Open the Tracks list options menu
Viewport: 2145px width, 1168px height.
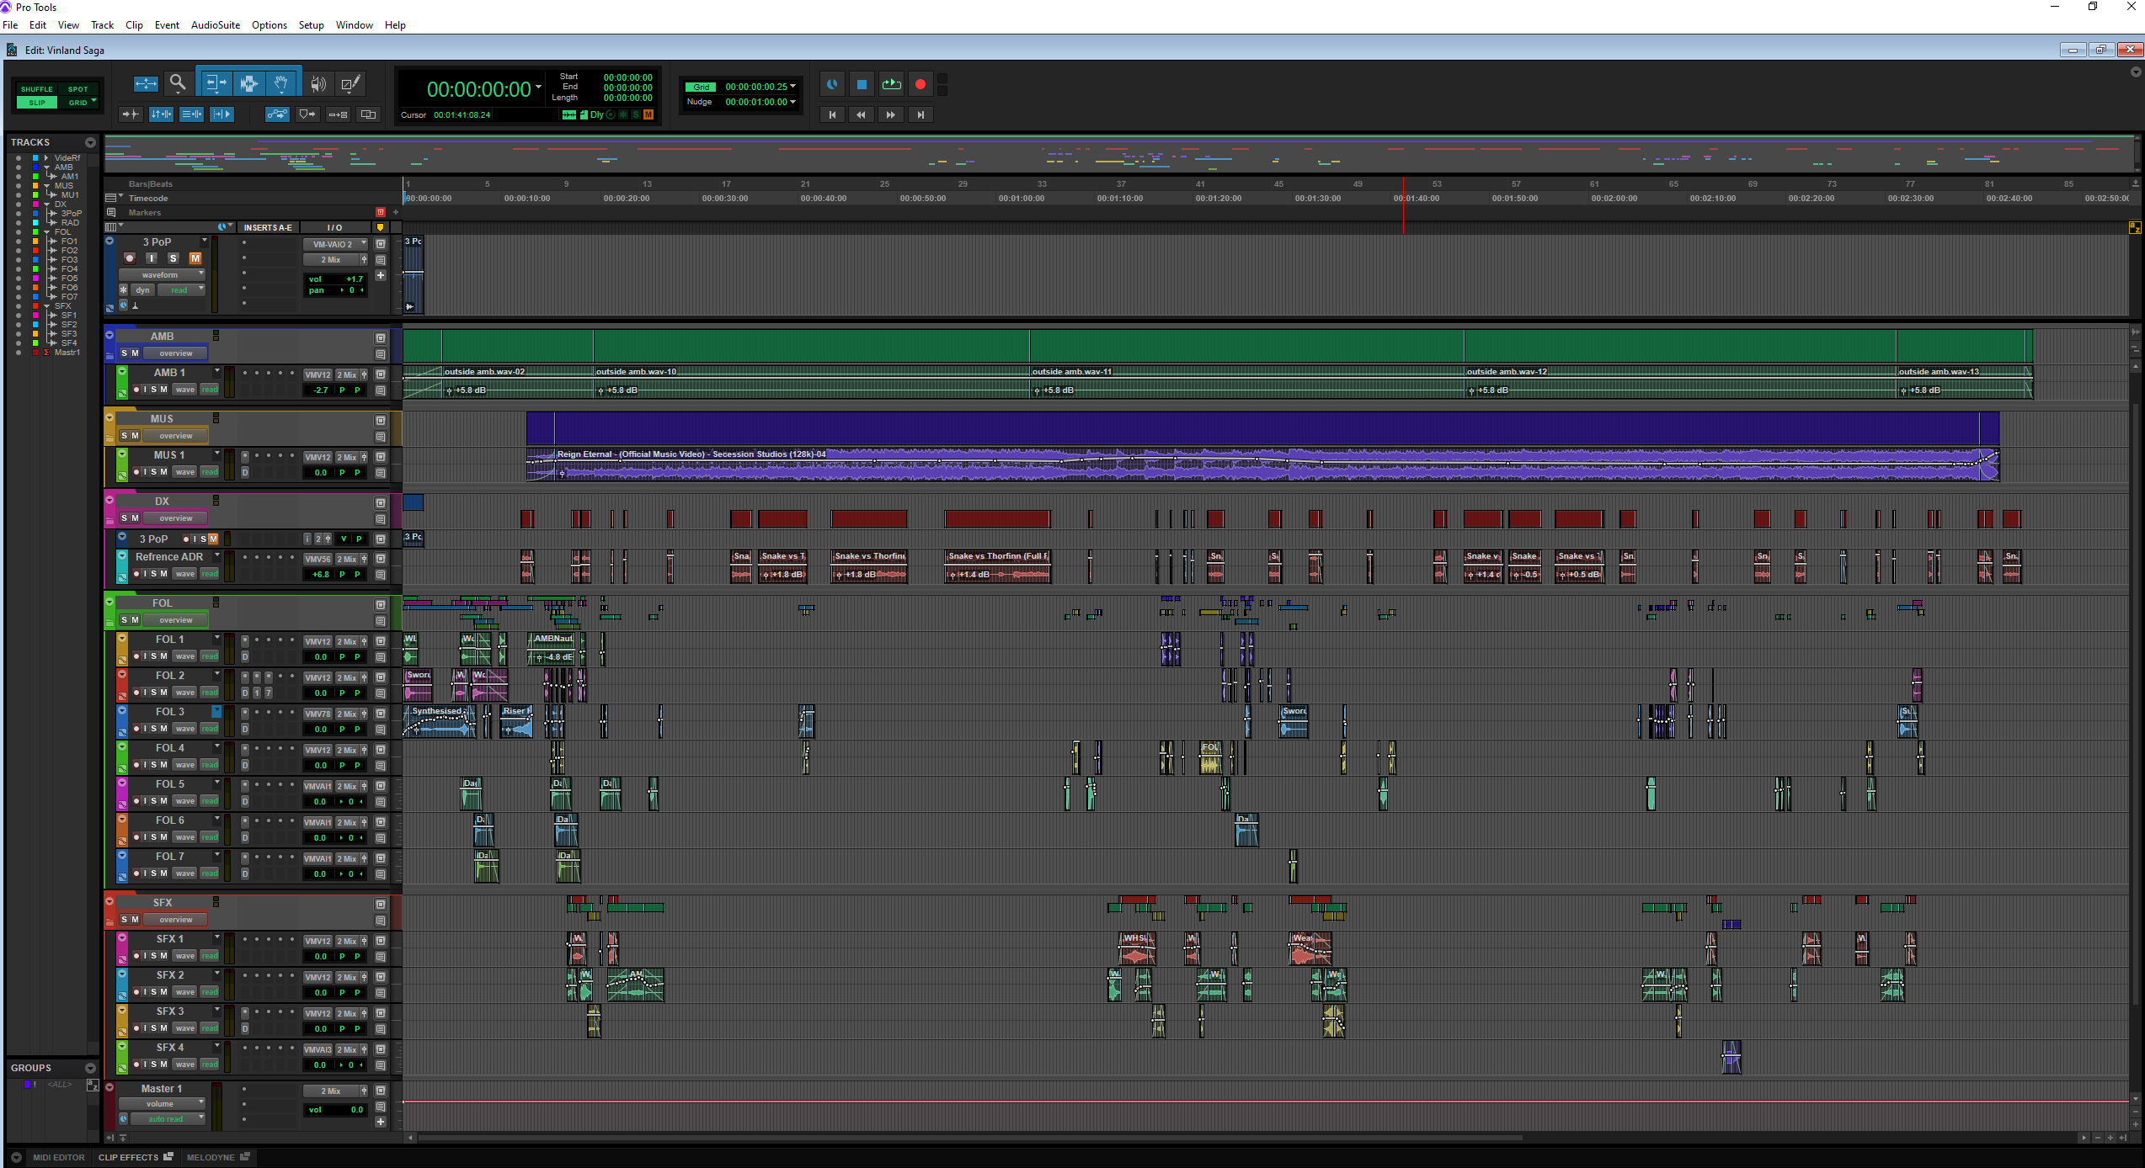(x=90, y=142)
